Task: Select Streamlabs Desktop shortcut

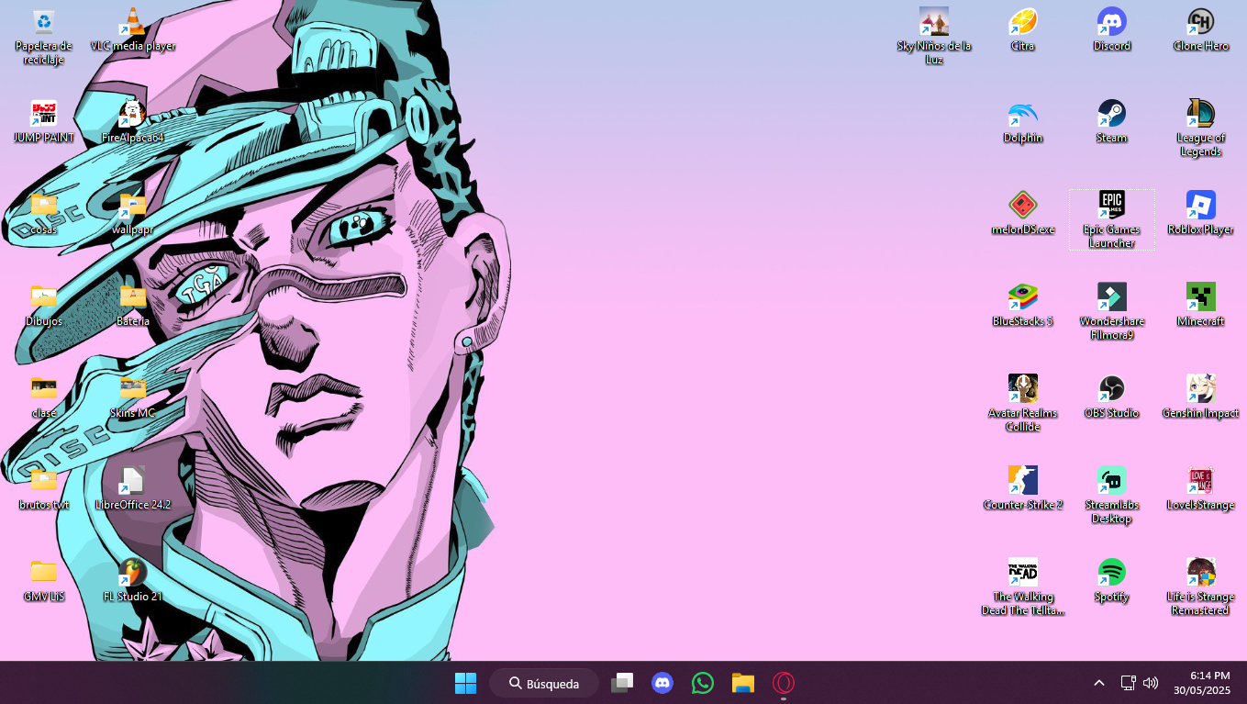Action: pyautogui.click(x=1112, y=496)
